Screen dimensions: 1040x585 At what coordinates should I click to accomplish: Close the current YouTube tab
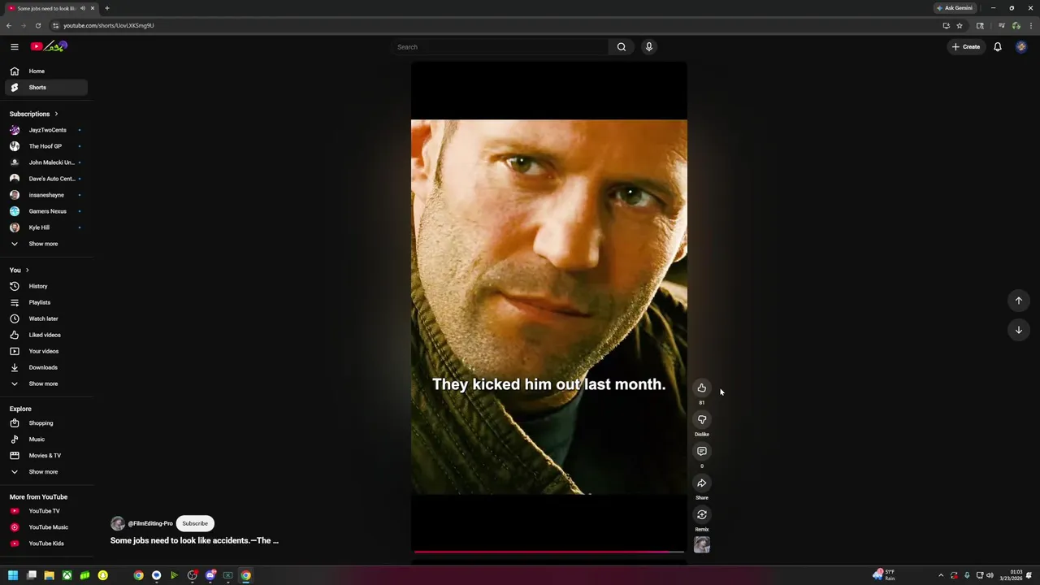tap(93, 8)
